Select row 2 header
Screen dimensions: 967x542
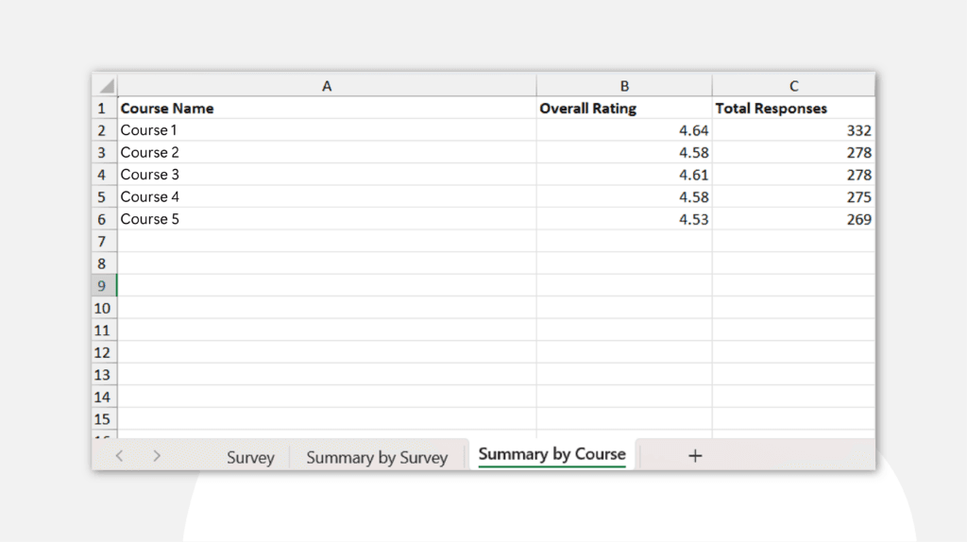(104, 130)
